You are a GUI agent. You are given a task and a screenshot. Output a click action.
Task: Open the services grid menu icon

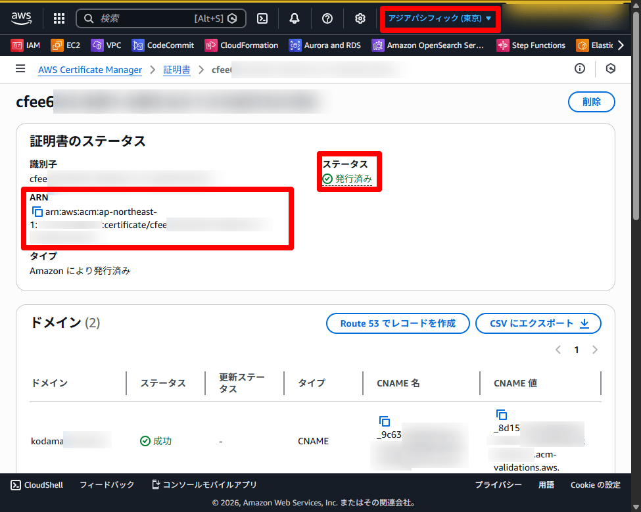pyautogui.click(x=59, y=18)
